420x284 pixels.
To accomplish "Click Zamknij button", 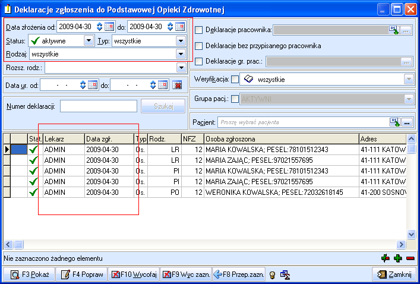I will click(x=394, y=274).
